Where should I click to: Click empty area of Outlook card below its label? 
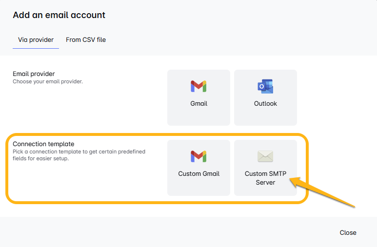(265, 116)
